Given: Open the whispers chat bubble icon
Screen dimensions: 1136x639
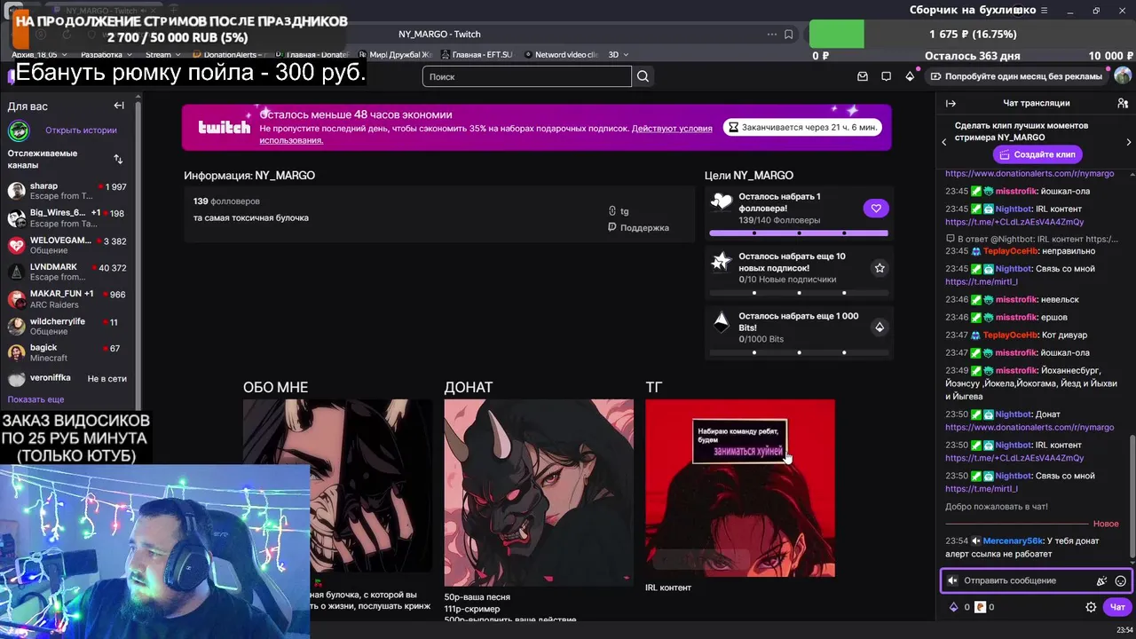Looking at the screenshot, I should point(887,76).
